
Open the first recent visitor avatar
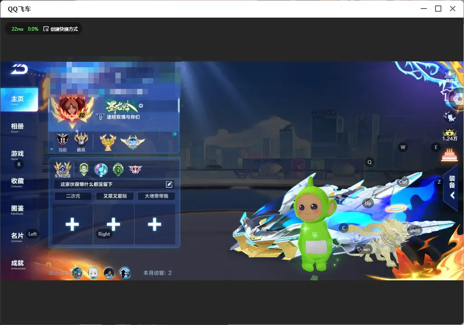click(x=77, y=272)
